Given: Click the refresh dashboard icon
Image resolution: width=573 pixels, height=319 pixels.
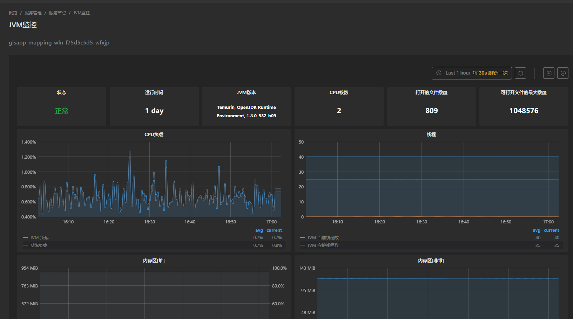Looking at the screenshot, I should pyautogui.click(x=520, y=73).
